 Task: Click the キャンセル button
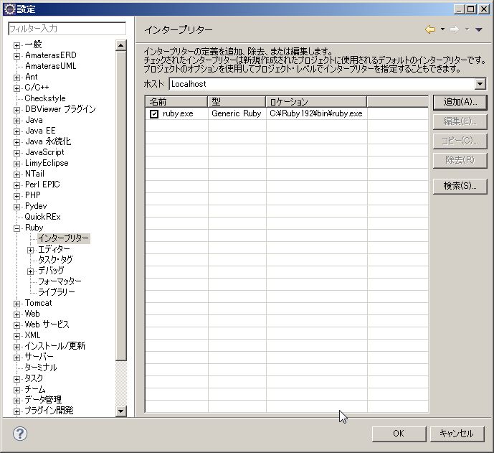point(457,434)
